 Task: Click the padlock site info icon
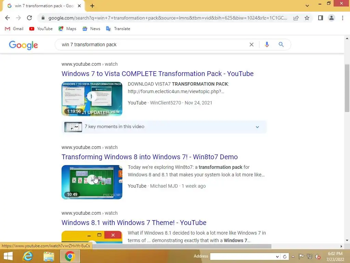(x=43, y=18)
